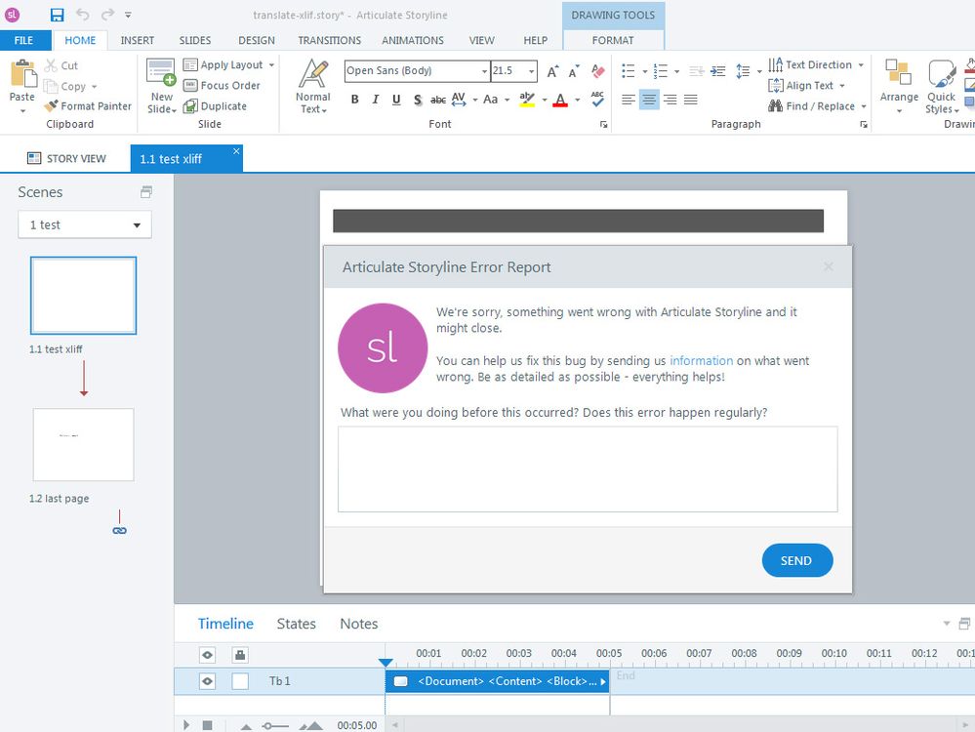Increase font size with grow font icon
975x732 pixels.
pos(552,71)
